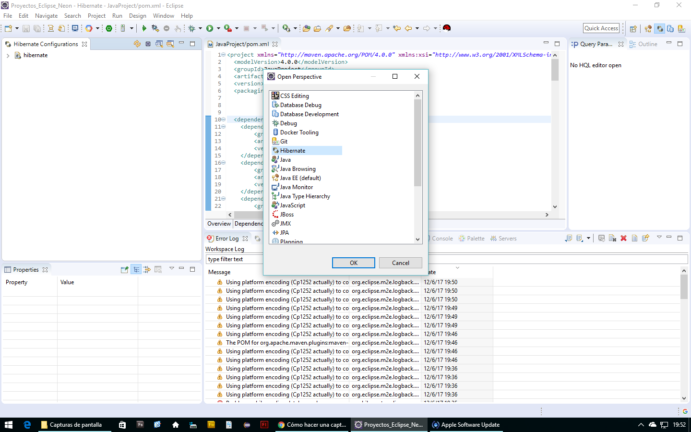Click the perspective list scrollbar down arrow
Viewport: 691px width, 432px height.
click(417, 239)
